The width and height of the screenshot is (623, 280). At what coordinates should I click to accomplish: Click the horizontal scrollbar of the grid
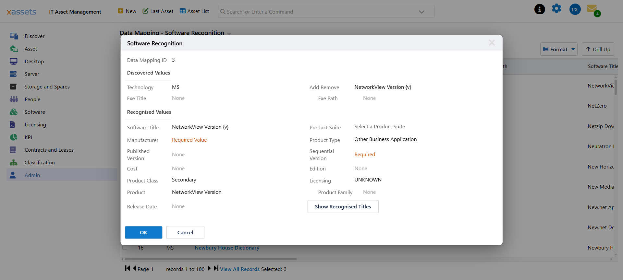coord(211,259)
